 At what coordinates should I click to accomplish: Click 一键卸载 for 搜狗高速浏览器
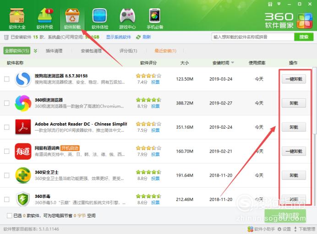pyautogui.click(x=294, y=79)
